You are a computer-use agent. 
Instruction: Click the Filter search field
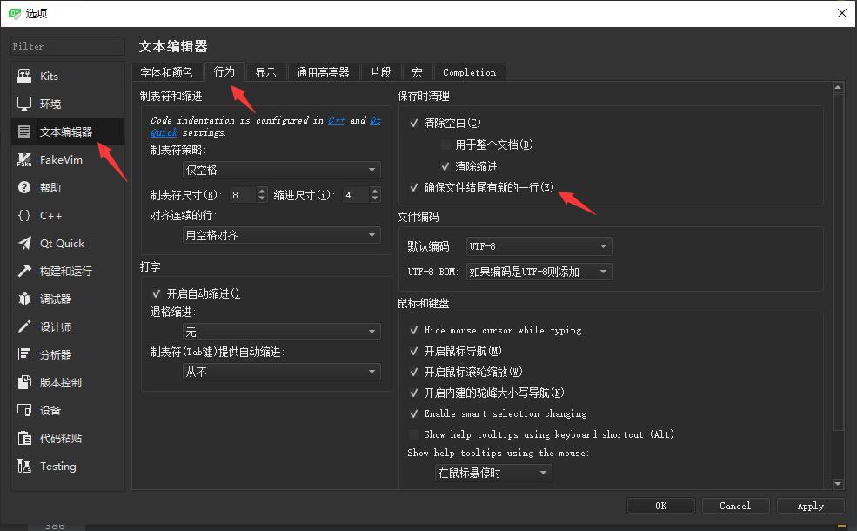[67, 46]
